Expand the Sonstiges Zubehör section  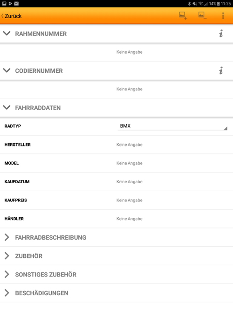point(116,274)
